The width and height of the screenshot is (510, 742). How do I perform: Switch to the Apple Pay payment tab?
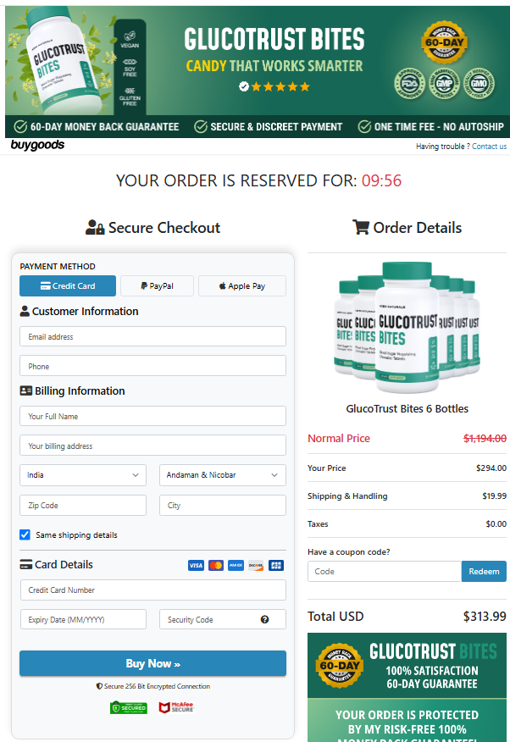point(241,285)
